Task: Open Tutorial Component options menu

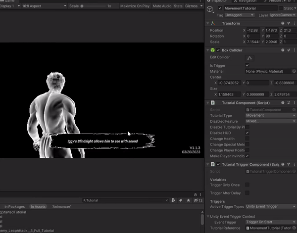Action: pos(295,103)
